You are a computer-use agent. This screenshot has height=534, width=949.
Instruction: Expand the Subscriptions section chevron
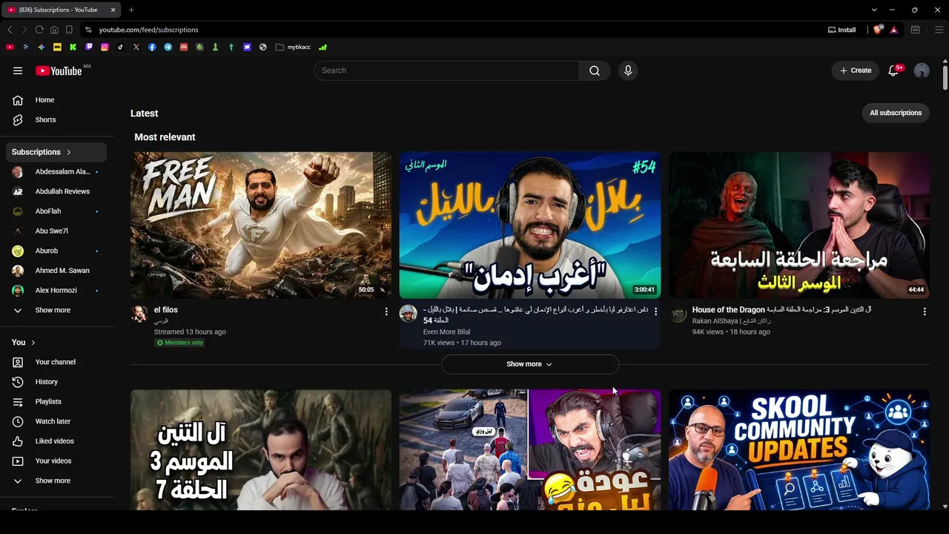point(69,152)
